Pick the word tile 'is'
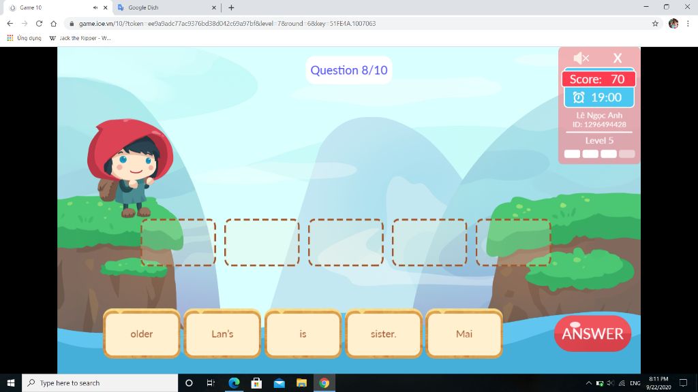 303,333
